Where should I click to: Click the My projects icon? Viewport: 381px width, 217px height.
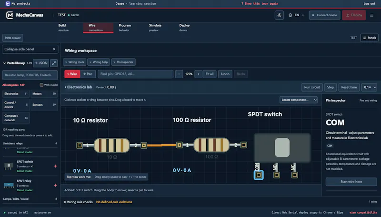[8, 3]
